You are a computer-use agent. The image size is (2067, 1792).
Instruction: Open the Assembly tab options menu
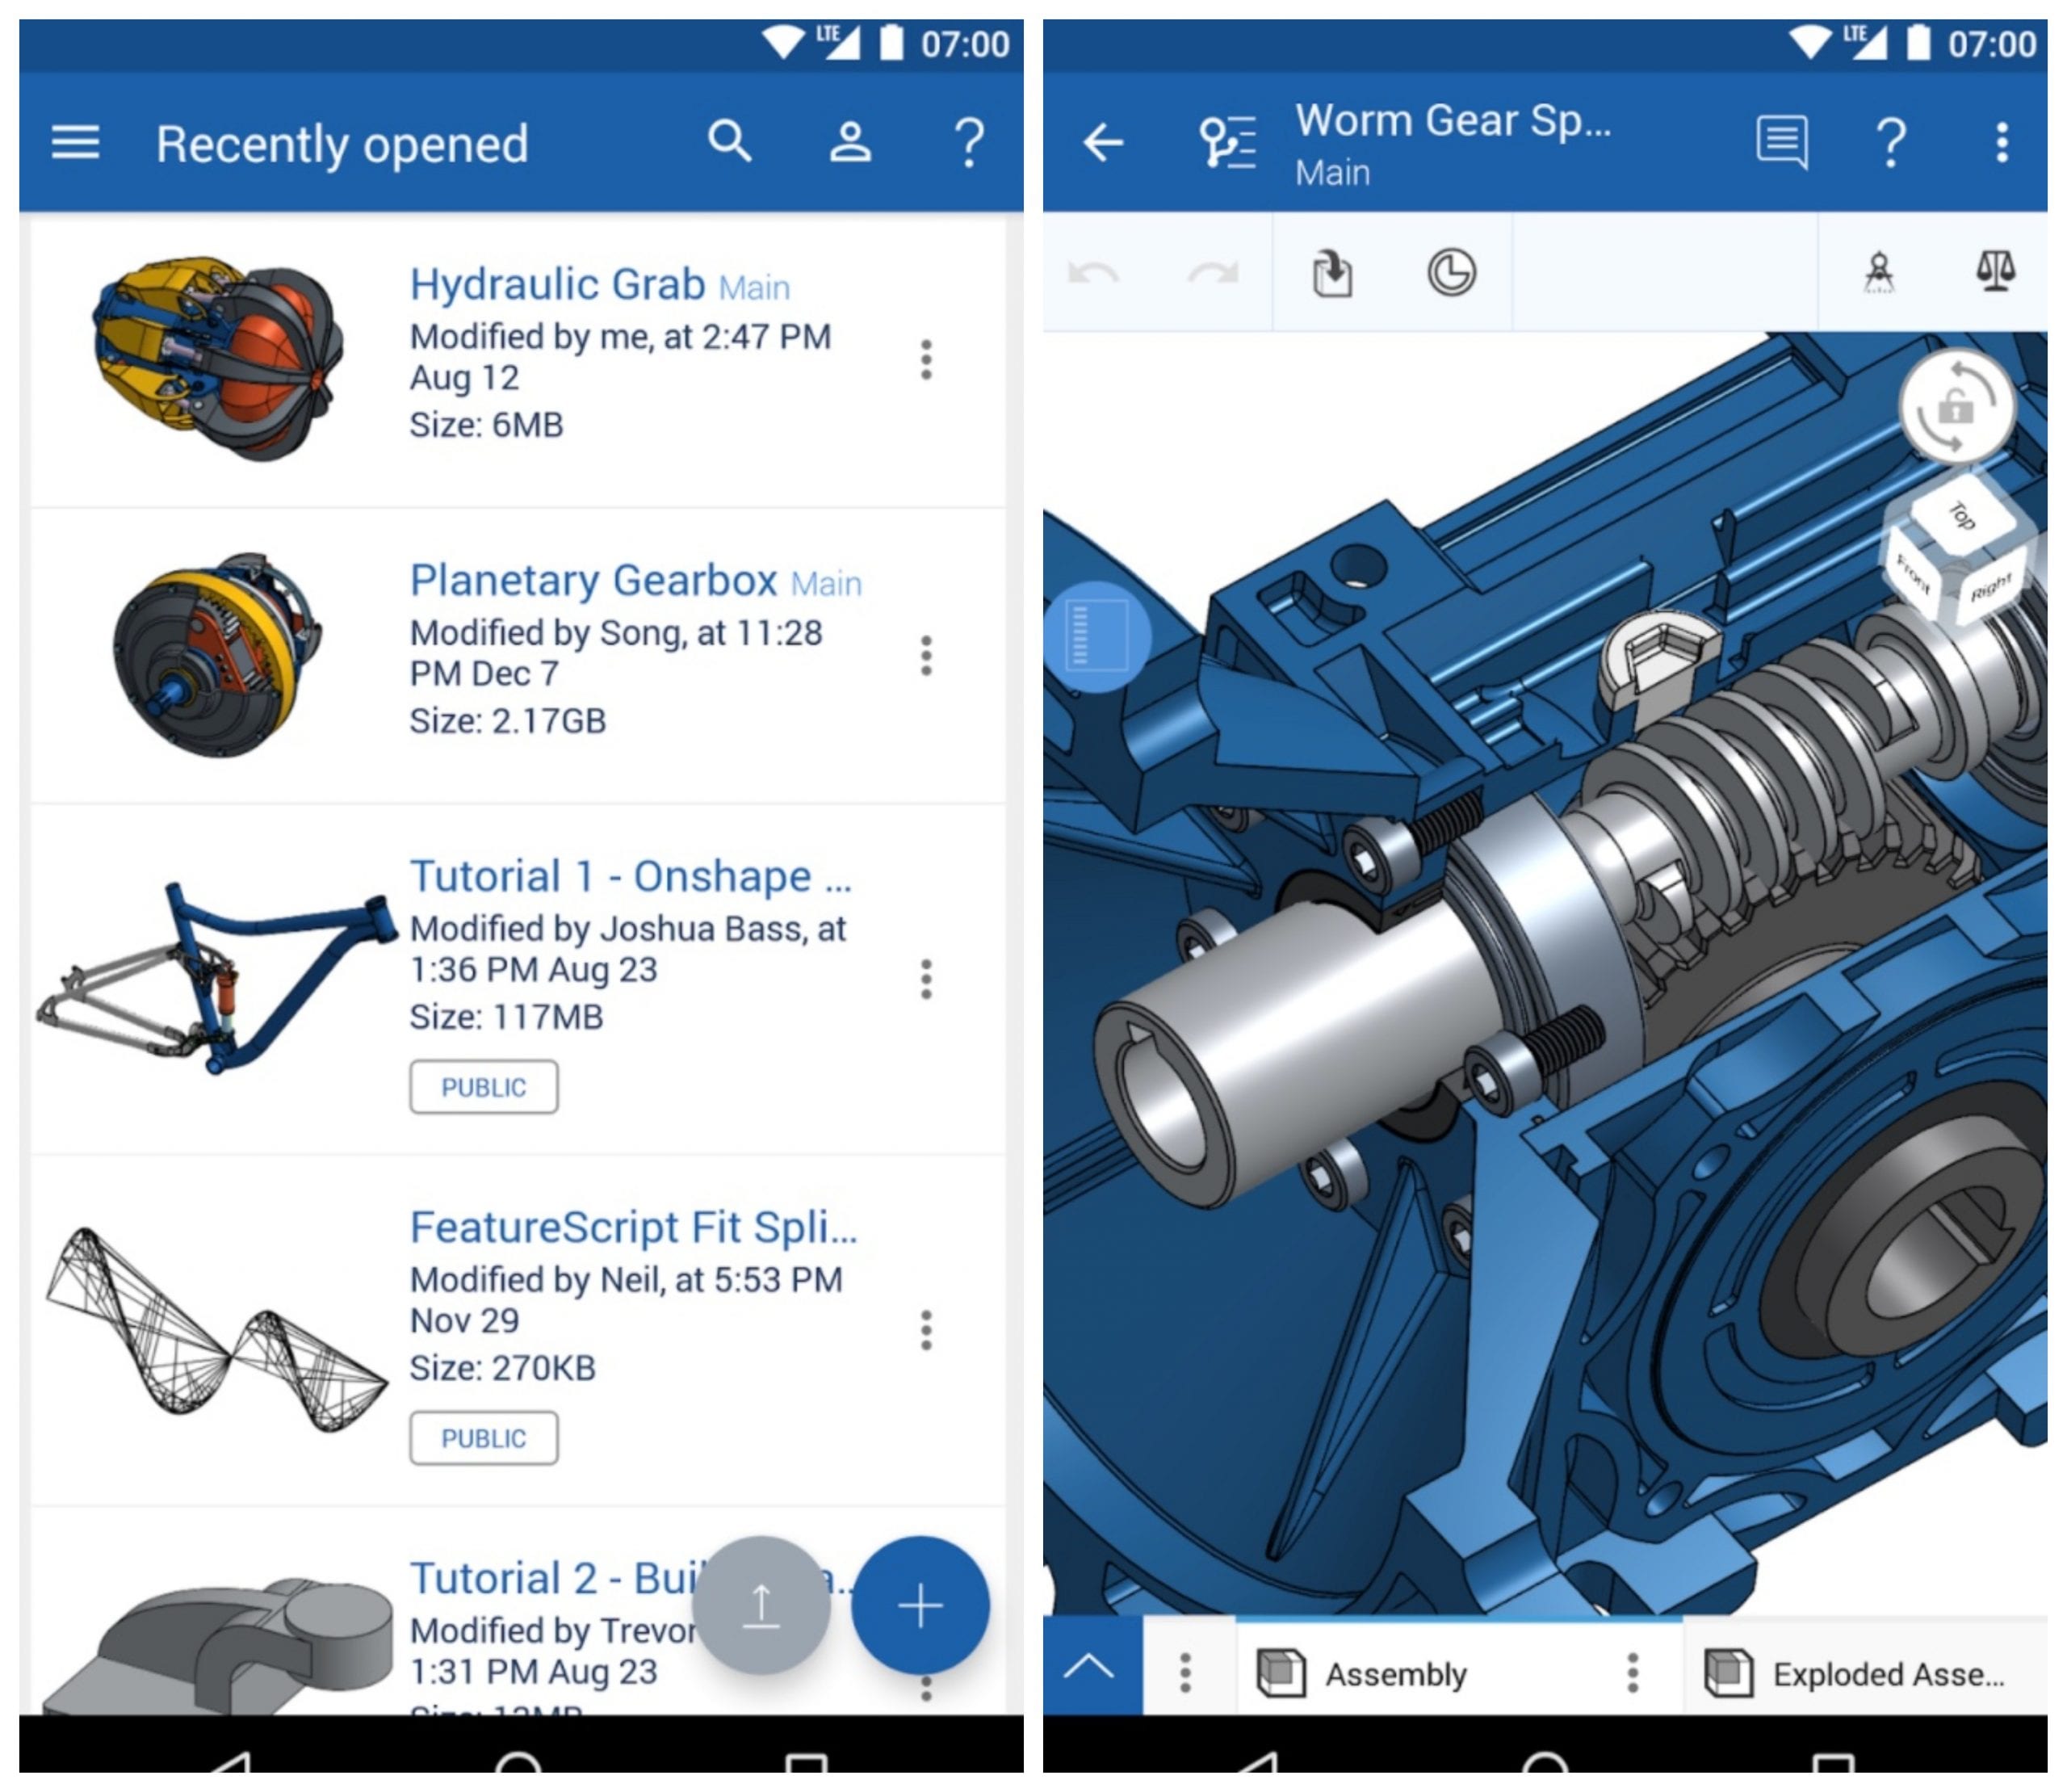click(1631, 1672)
